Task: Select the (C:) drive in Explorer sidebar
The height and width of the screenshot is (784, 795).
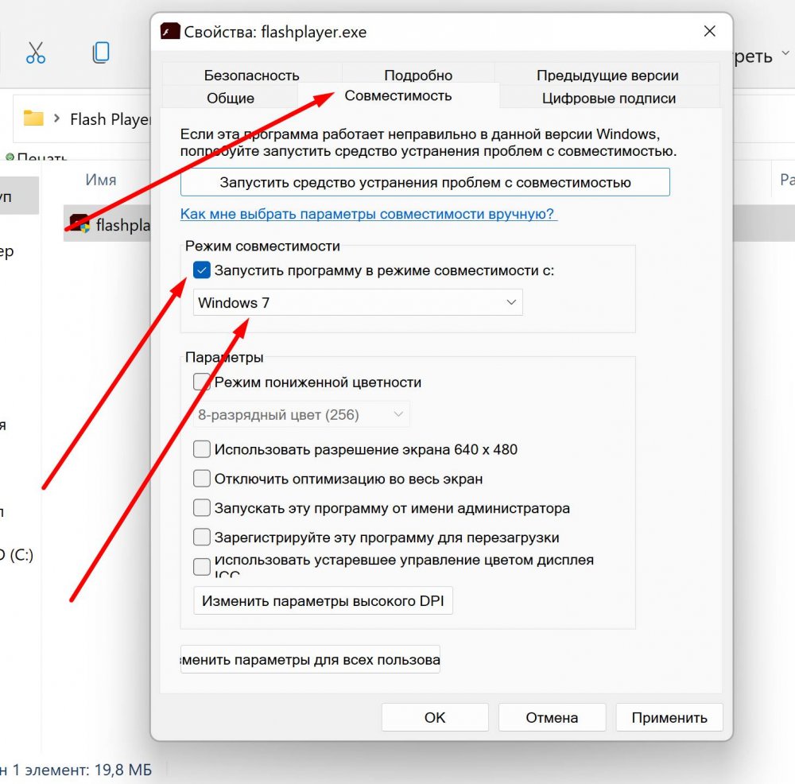Action: [16, 555]
